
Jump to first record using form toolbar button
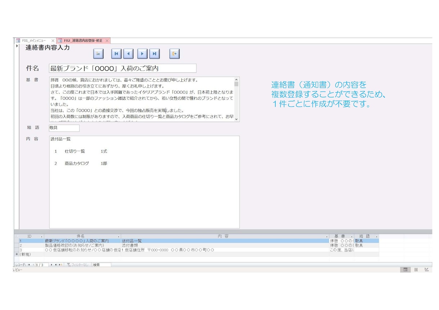pyautogui.click(x=116, y=54)
